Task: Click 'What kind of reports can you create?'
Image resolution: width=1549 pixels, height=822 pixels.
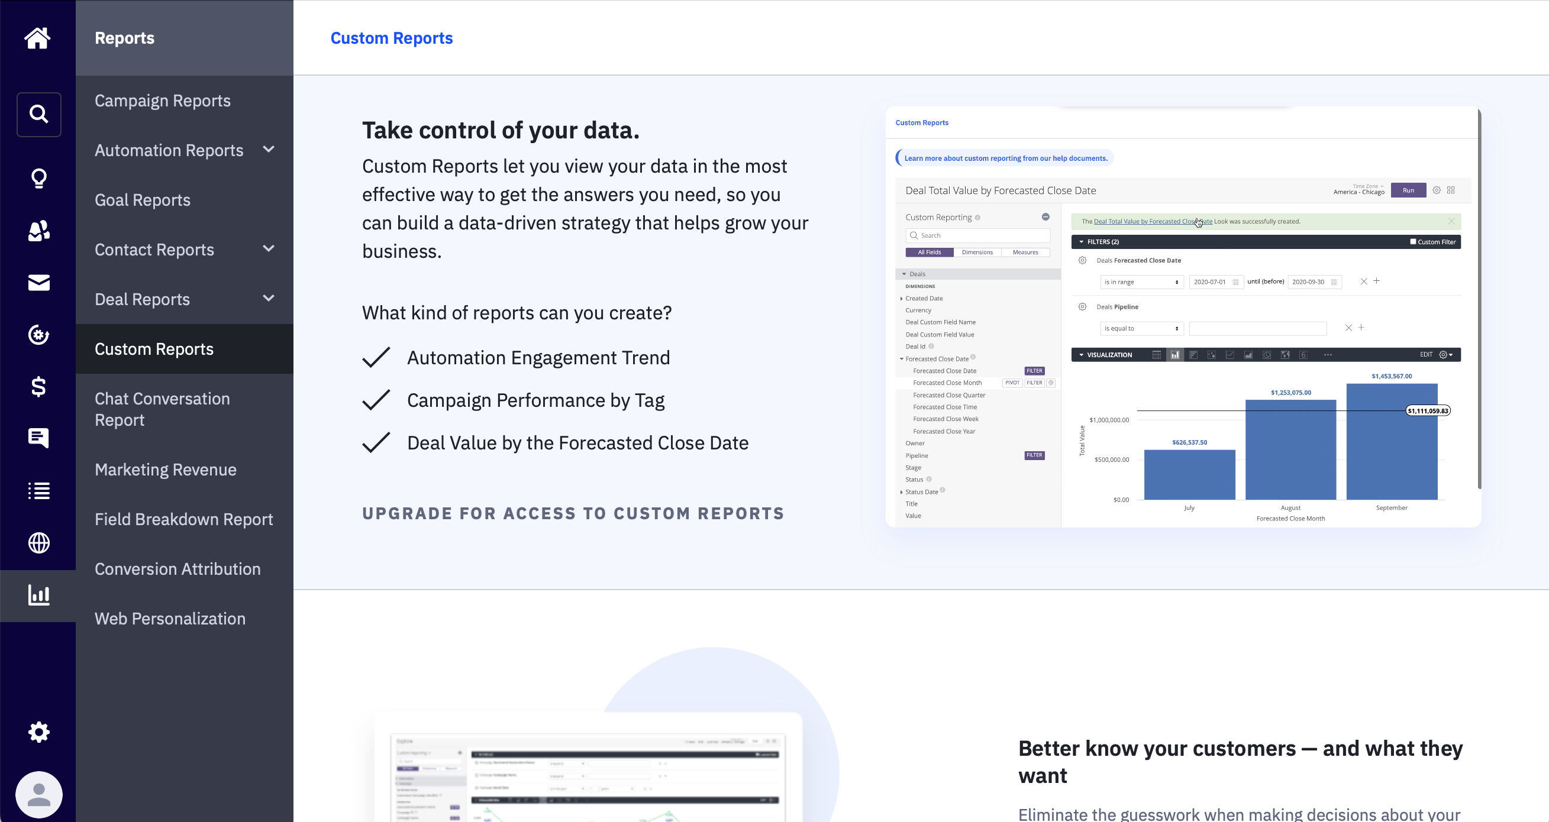Action: coord(517,312)
